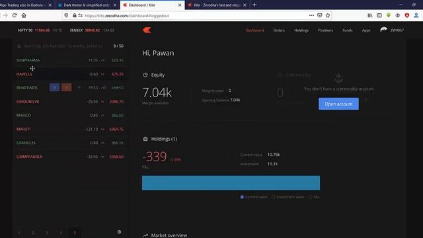Open the Positions nav item
This screenshot has height=238, width=423.
(325, 30)
